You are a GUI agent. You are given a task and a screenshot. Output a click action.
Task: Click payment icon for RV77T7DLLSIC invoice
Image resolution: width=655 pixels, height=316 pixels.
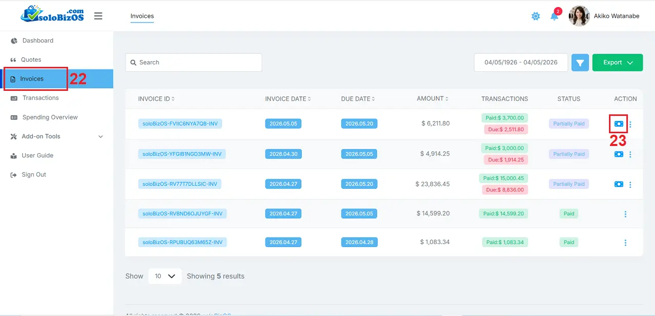point(619,184)
